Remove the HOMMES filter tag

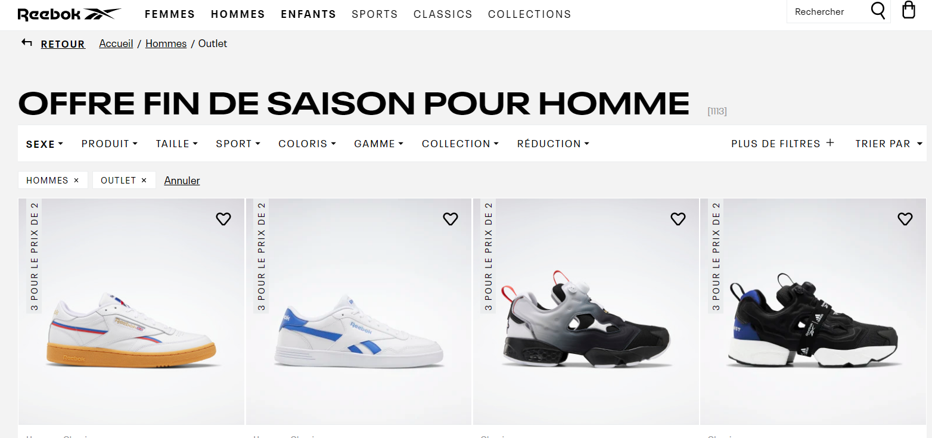coord(76,181)
